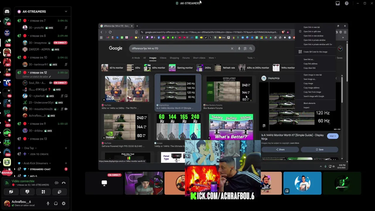This screenshot has width=375, height=211.
Task: Switch to Google Videos tab
Action: (x=163, y=58)
